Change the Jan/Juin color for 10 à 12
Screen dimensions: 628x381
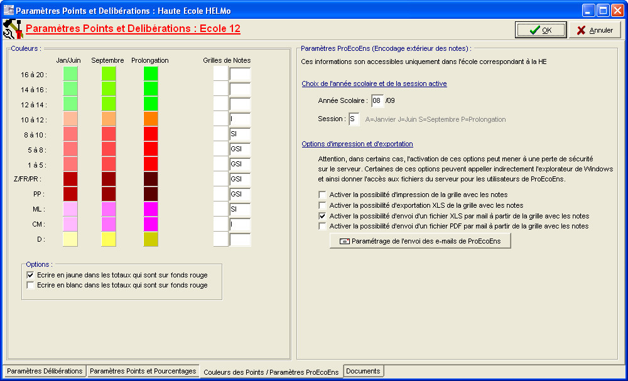pyautogui.click(x=70, y=119)
